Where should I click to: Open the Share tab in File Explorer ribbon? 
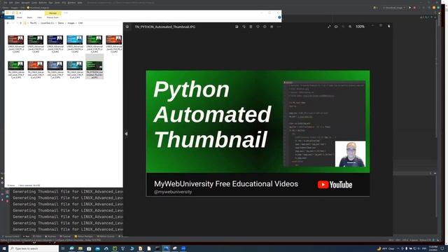click(29, 17)
